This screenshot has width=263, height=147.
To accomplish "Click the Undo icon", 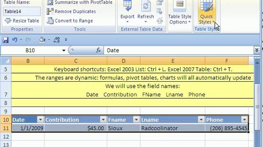I will [x=15, y=40].
